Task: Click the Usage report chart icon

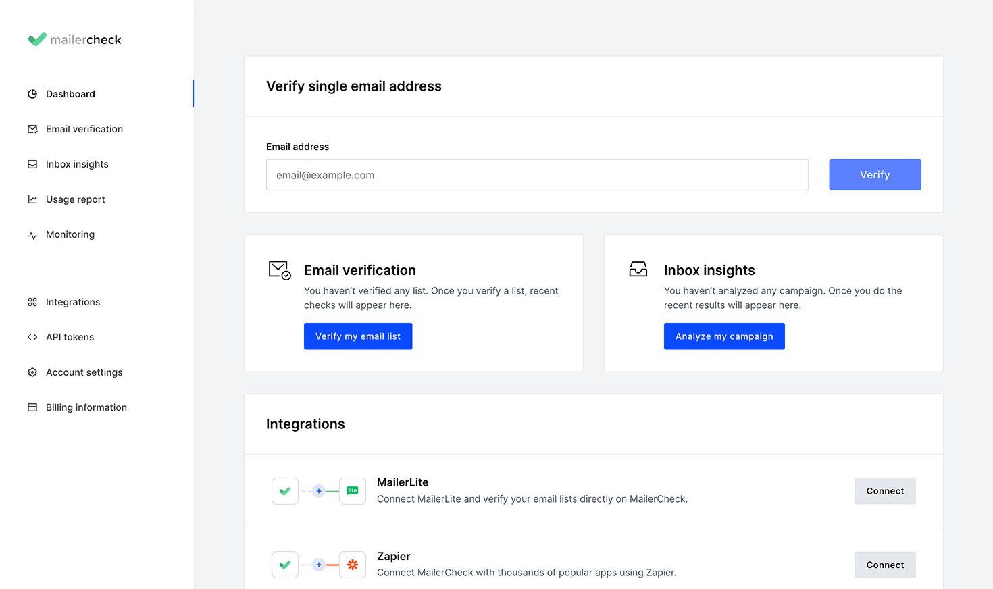Action: [32, 199]
